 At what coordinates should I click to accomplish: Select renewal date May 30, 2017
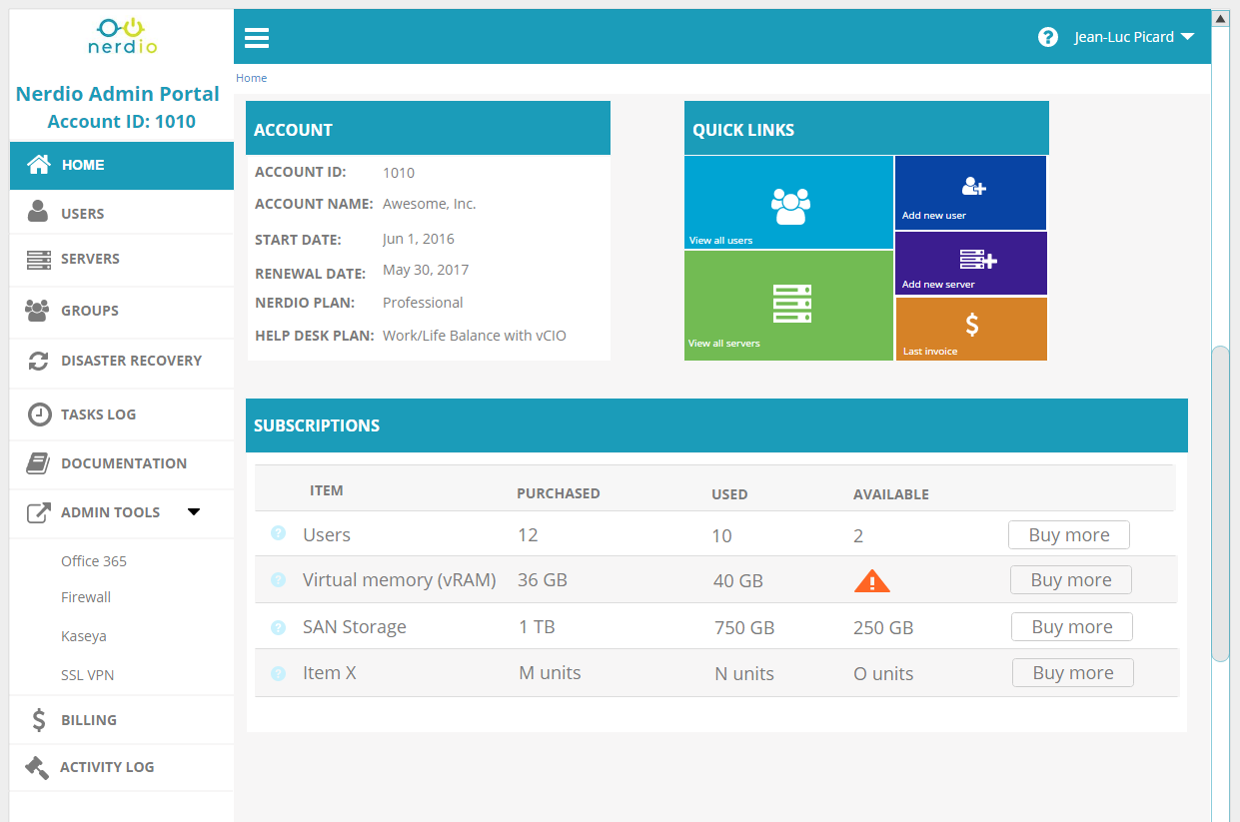pos(426,270)
